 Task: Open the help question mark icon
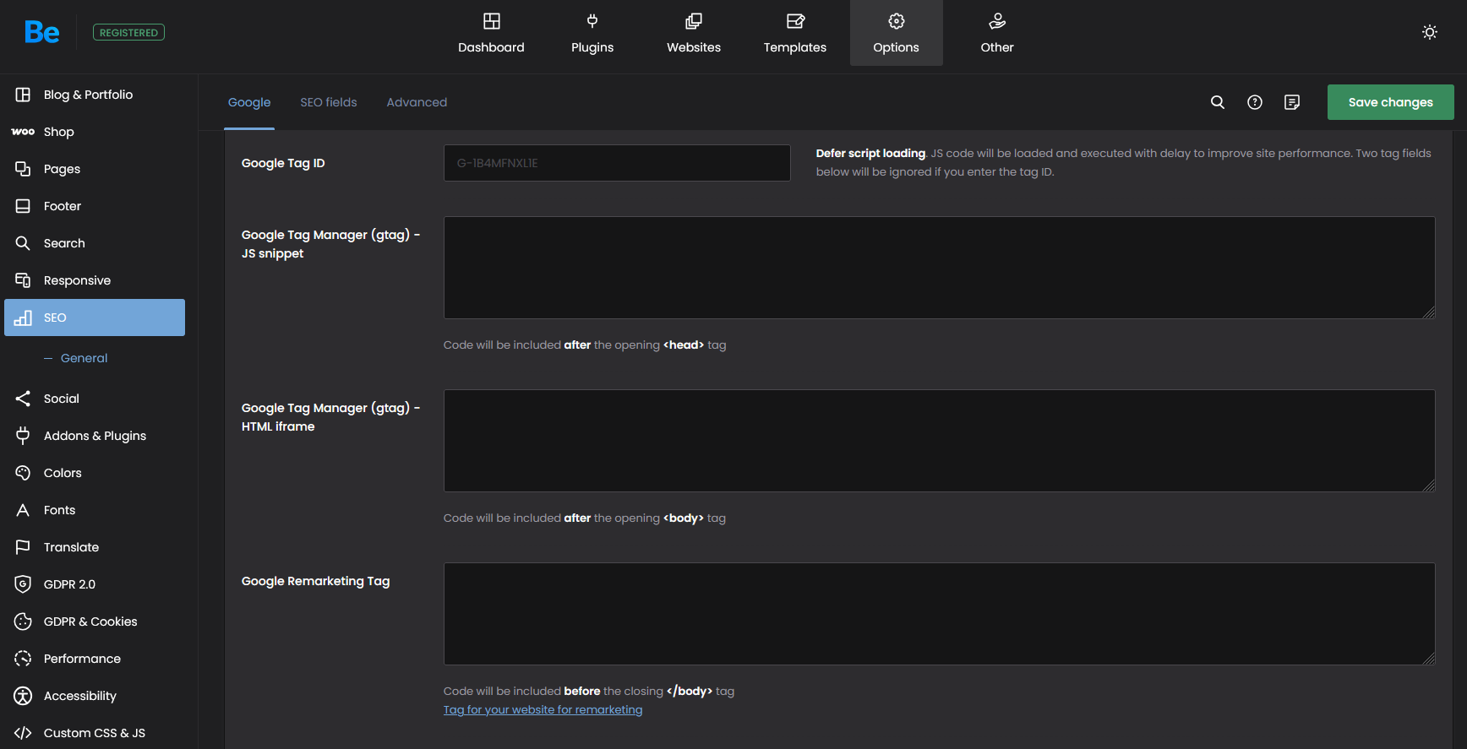[1254, 102]
